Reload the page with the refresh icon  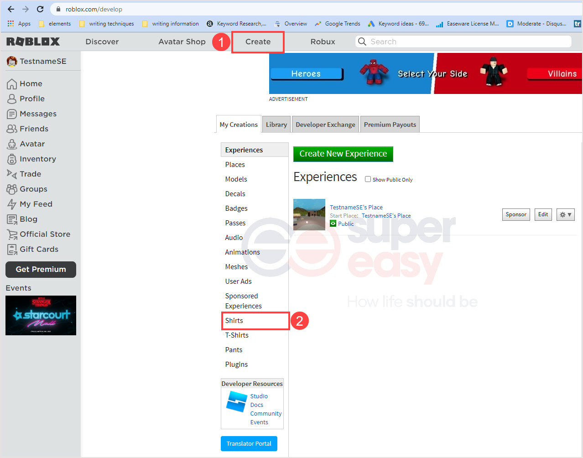40,9
